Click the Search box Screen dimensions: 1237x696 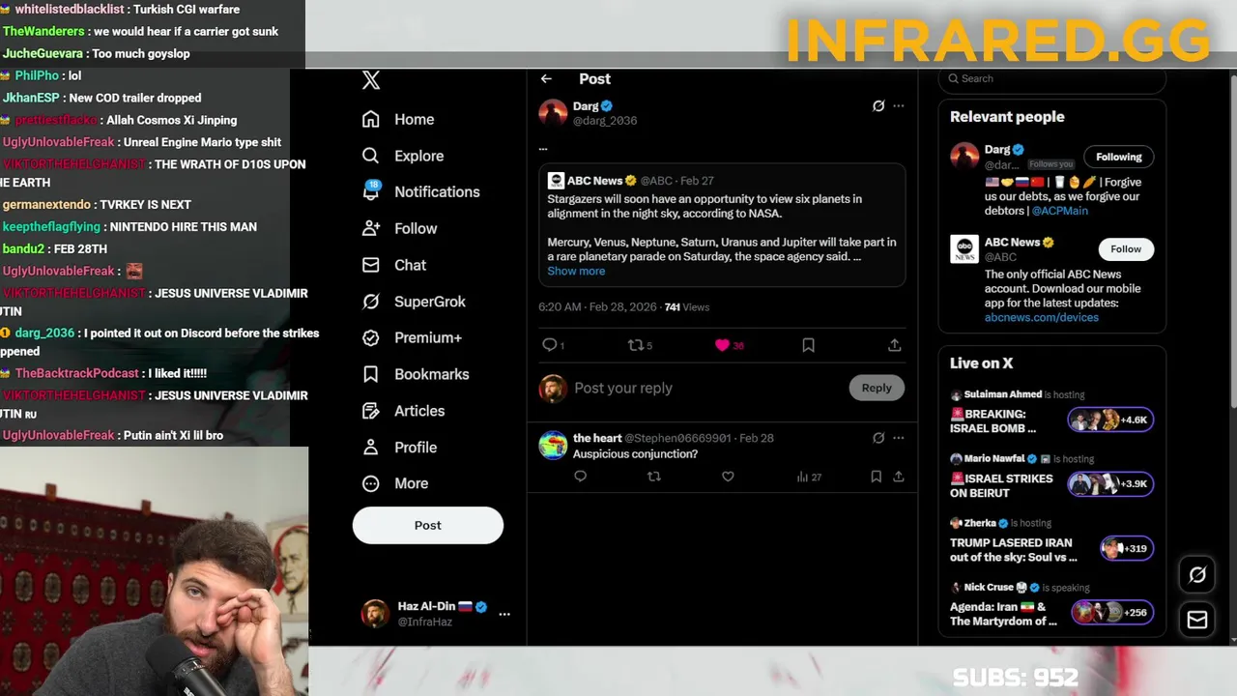[1052, 78]
